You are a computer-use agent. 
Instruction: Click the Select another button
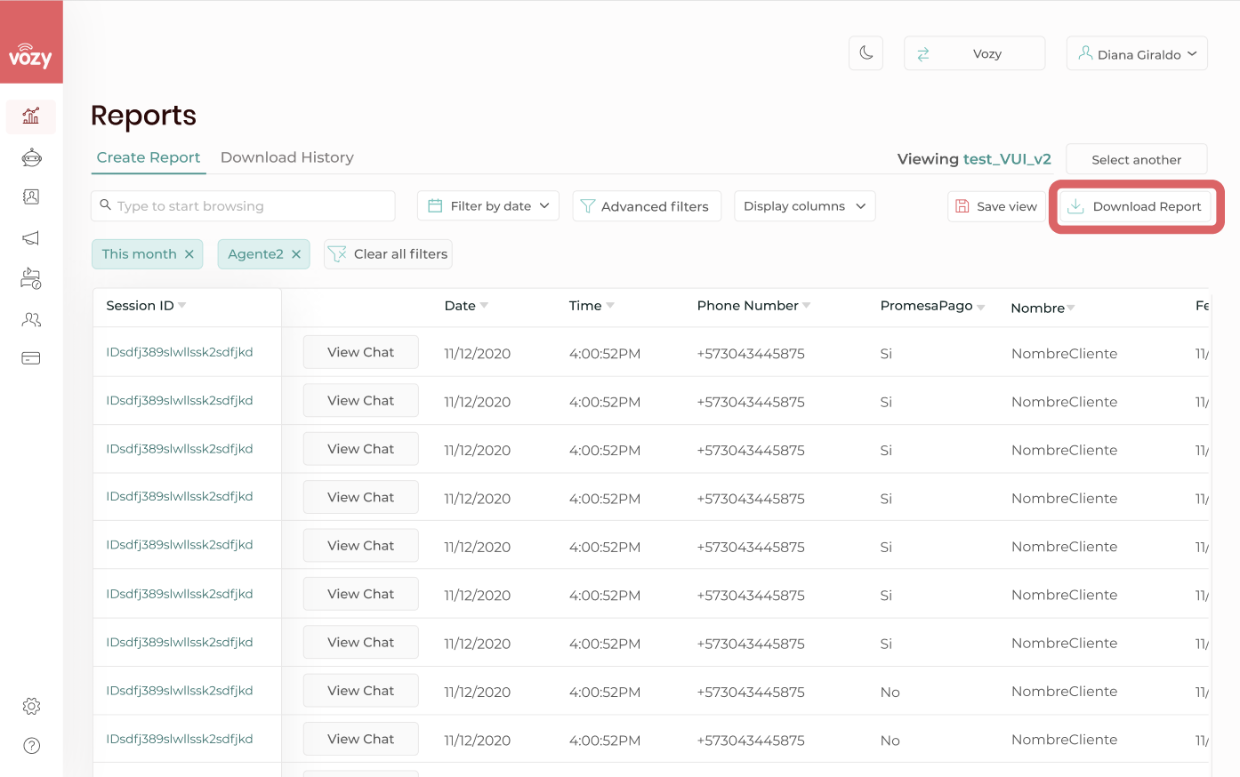[1136, 159]
